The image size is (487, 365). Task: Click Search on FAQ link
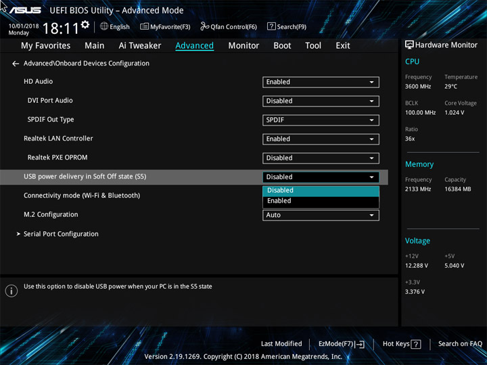click(460, 343)
